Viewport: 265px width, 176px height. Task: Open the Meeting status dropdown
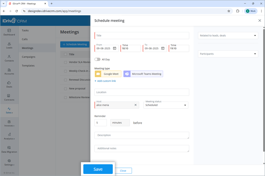click(x=185, y=105)
